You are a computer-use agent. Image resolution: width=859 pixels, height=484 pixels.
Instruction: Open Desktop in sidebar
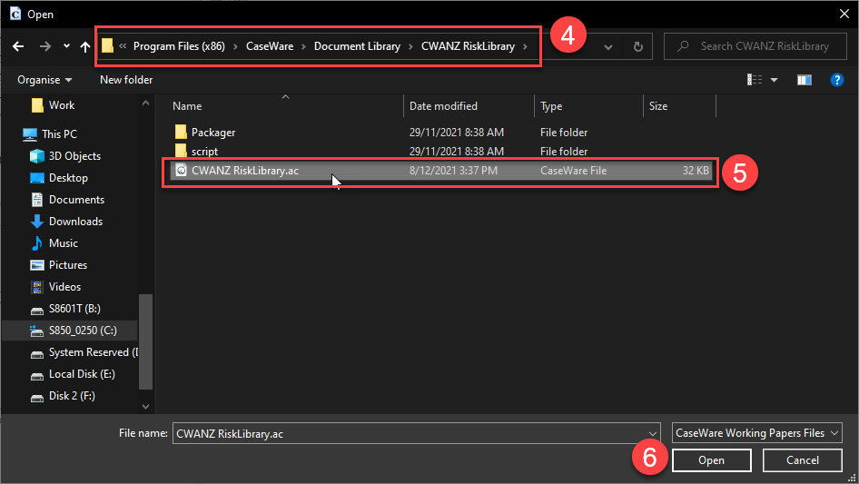tap(59, 178)
